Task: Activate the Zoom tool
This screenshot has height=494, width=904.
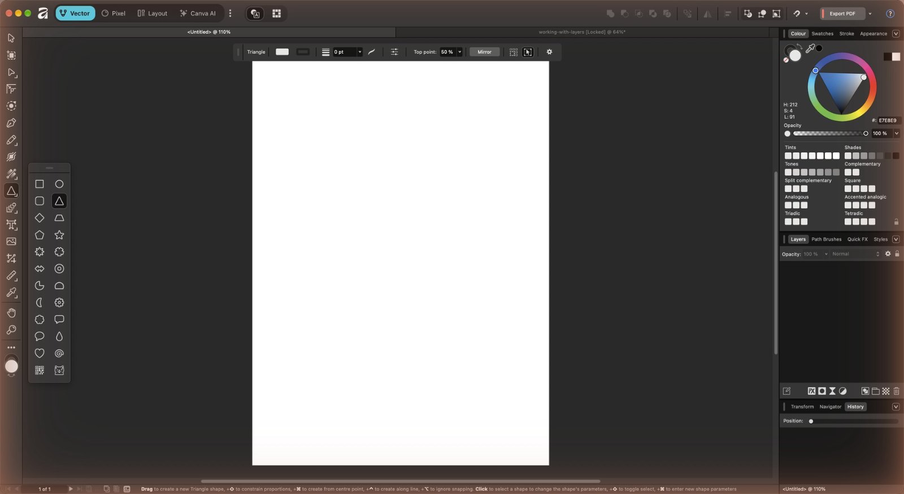Action: click(11, 330)
